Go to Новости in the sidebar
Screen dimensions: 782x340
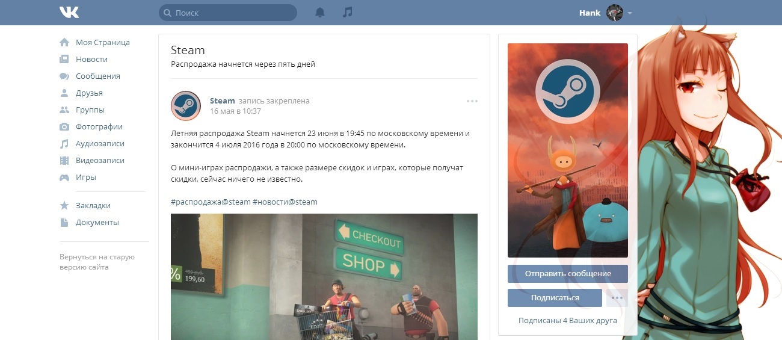(91, 59)
